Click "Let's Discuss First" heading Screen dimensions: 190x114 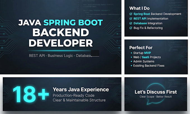[156, 92]
